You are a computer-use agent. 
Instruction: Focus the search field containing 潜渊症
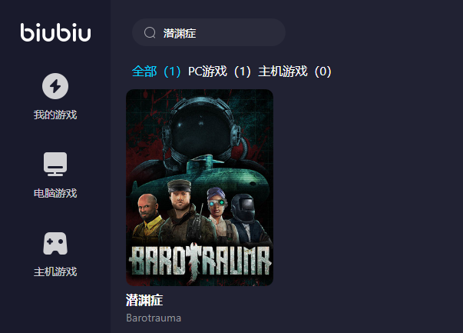point(209,32)
